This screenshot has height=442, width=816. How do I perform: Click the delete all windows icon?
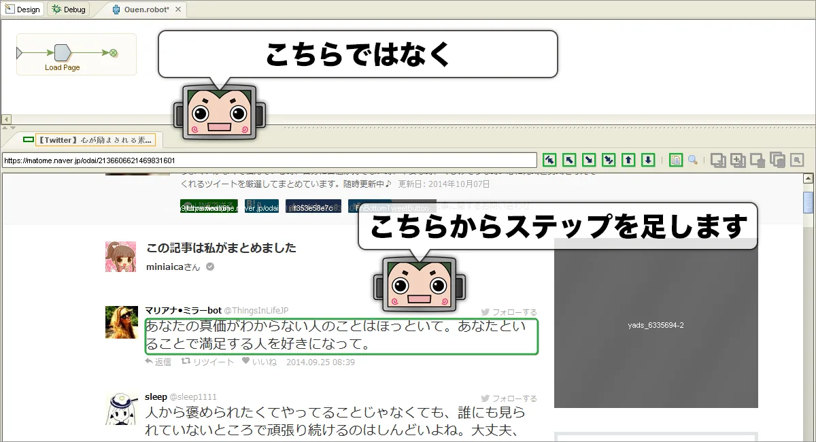pyautogui.click(x=778, y=160)
